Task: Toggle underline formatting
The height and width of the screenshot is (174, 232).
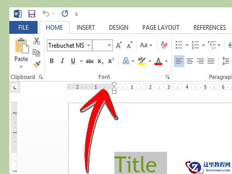Action: coord(73,61)
